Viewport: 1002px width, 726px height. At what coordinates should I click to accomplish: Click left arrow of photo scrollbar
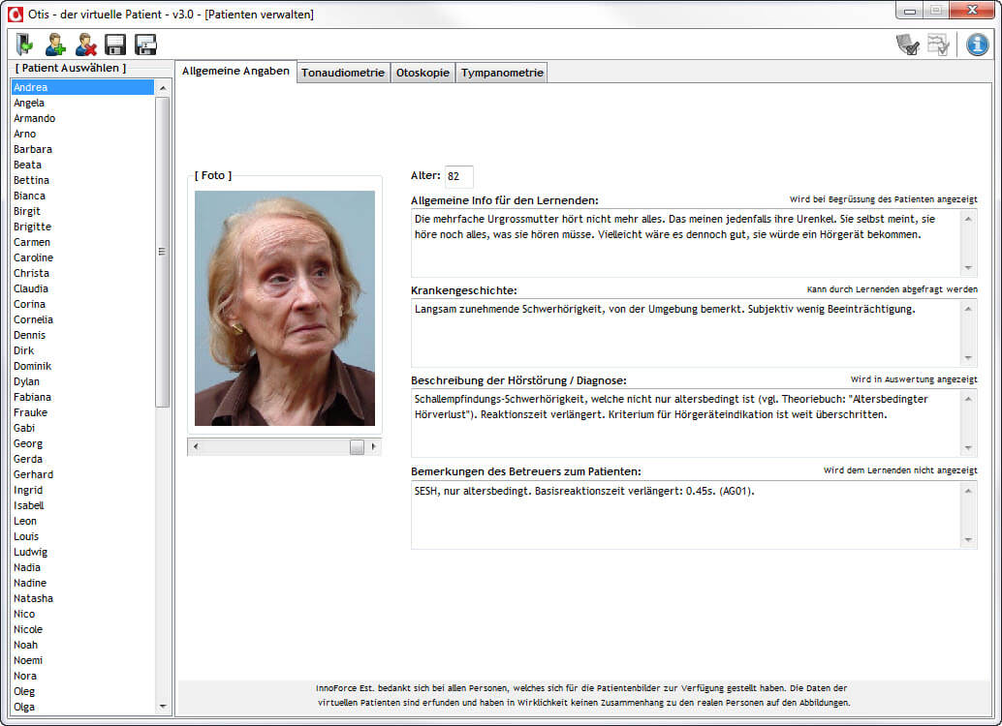[x=196, y=446]
